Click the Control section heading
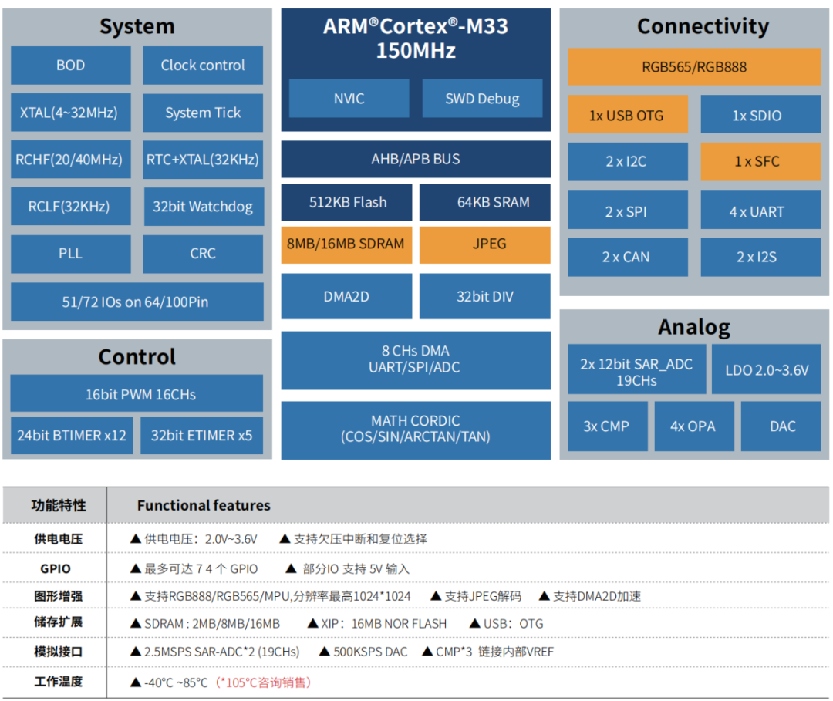This screenshot has height=701, width=833. click(x=137, y=356)
